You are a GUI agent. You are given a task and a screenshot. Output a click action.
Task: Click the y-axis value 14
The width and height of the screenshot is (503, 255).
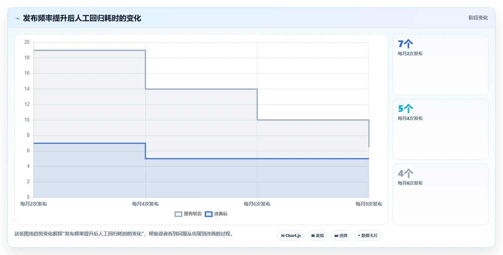(x=27, y=89)
